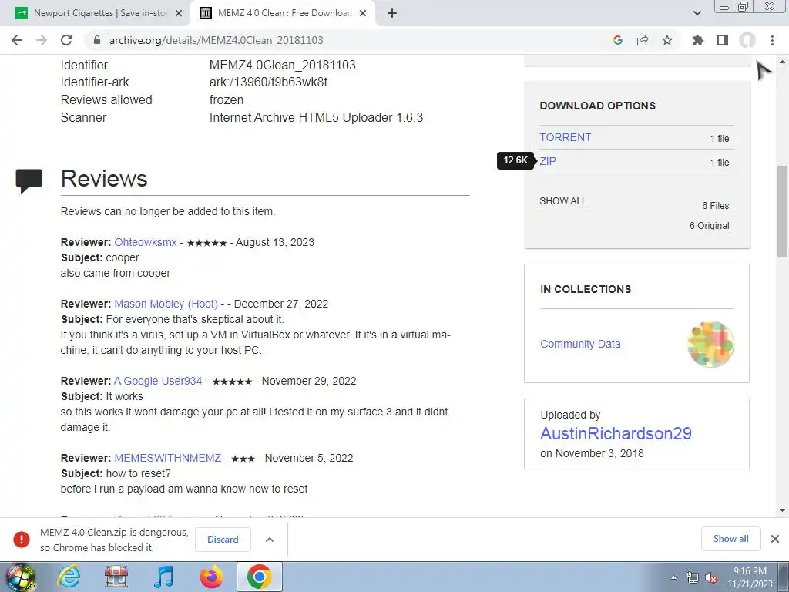Screen dimensions: 789x592
Task: Select the Chrome taskbar button
Action: click(x=259, y=577)
